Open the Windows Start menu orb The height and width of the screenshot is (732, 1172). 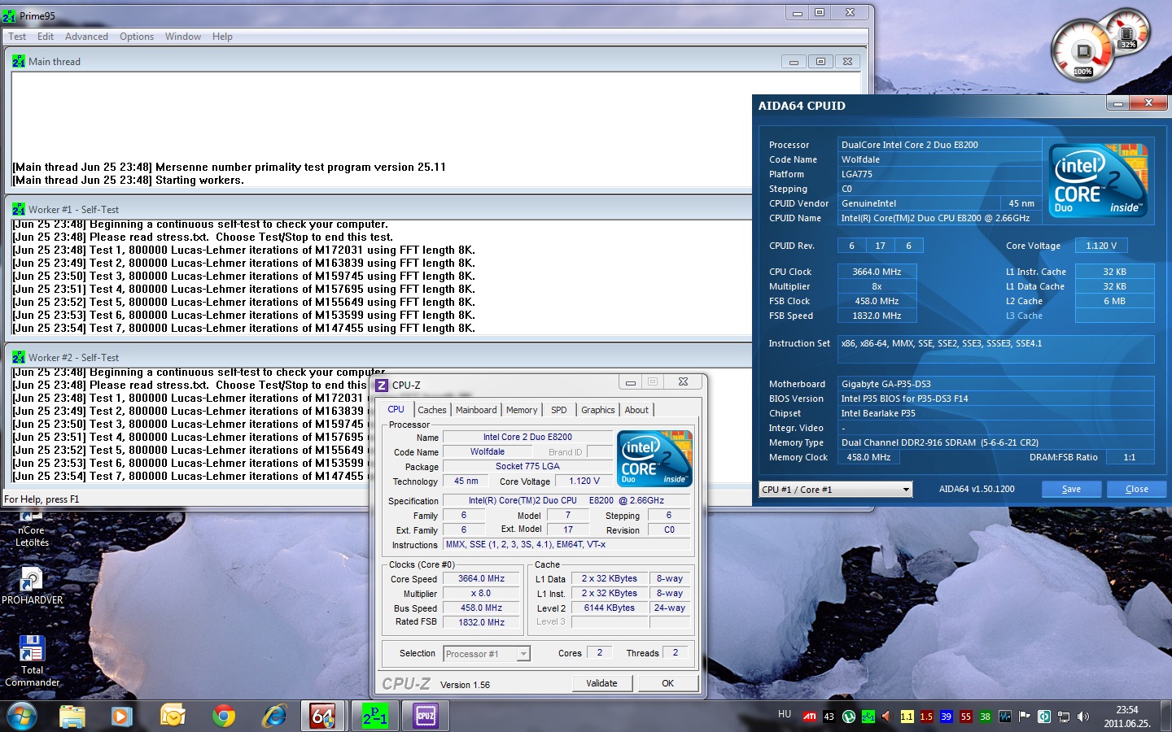[x=22, y=716]
